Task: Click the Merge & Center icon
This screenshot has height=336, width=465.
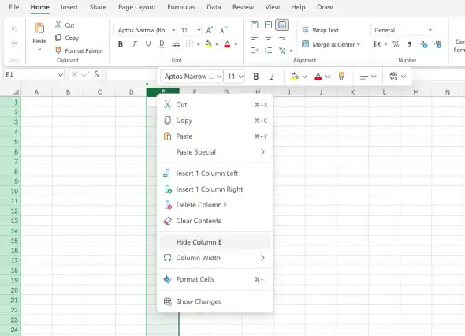Action: click(305, 44)
